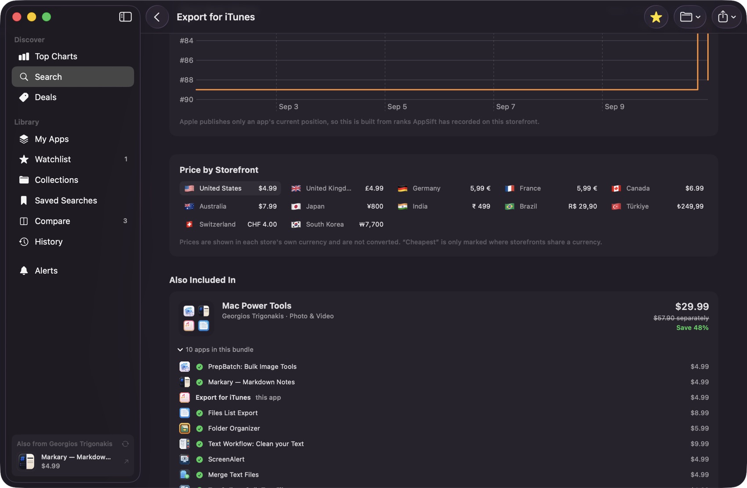Choose the France storefront

(551, 188)
